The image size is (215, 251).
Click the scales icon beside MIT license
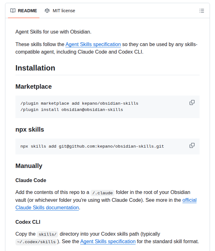tap(47, 11)
